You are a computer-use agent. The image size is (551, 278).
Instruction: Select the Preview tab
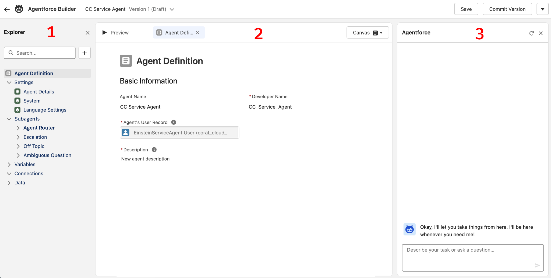[x=116, y=32]
